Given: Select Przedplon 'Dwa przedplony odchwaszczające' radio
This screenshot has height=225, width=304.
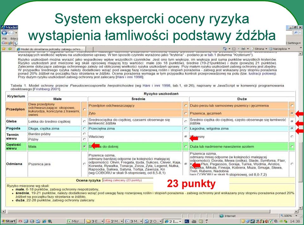Looking at the screenshot, I should click(x=84, y=109).
